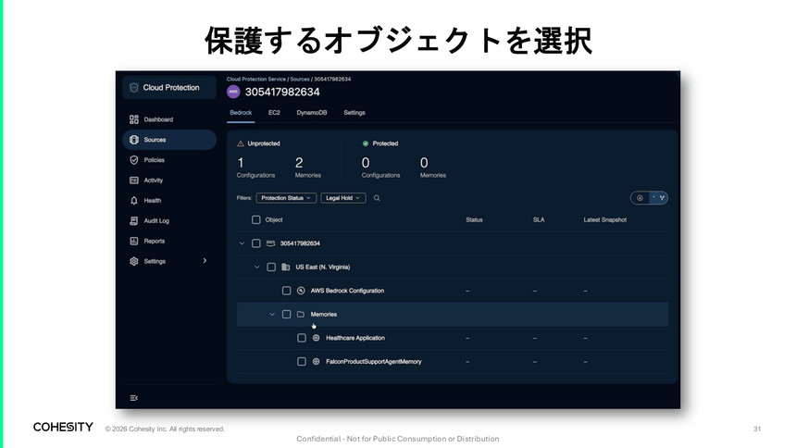The height and width of the screenshot is (448, 796).
Task: Collapse the sidebar with the bottom menu icon
Action: pyautogui.click(x=134, y=398)
